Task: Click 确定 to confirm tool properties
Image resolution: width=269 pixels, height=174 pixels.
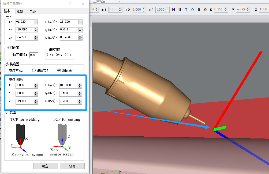Action: coord(45,166)
